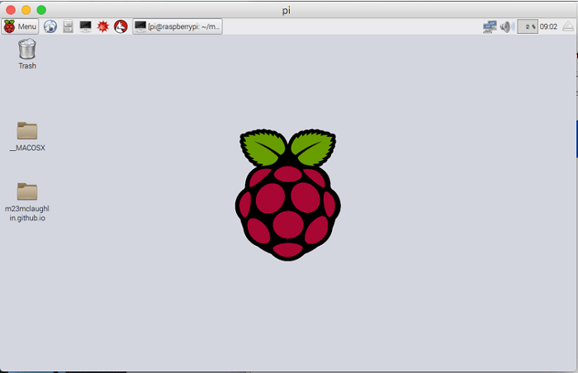
Task: Start Mathematica from the red spiky icon
Action: [x=103, y=26]
